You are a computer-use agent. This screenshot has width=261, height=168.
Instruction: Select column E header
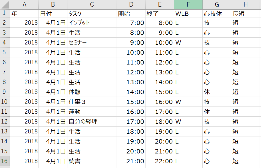coord(160,4)
